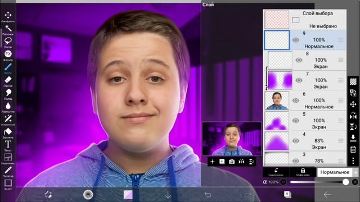Hide layer 6 using eye icon
Image resolution: width=360 pixels, height=202 pixels.
[296, 100]
